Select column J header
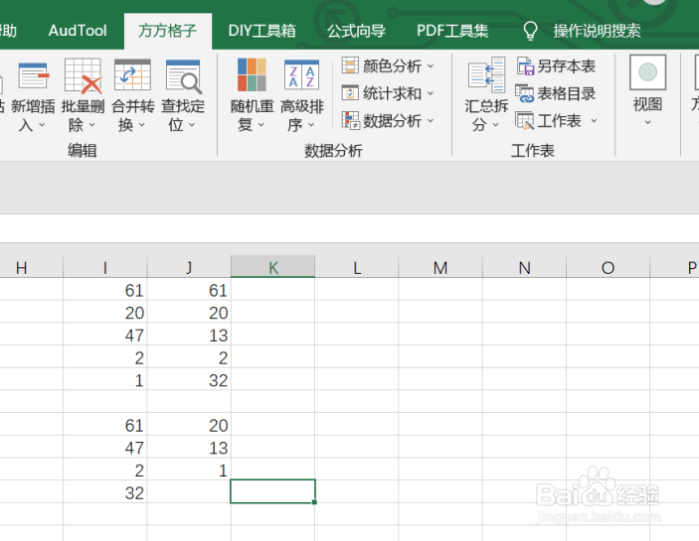The height and width of the screenshot is (541, 699). tap(189, 267)
